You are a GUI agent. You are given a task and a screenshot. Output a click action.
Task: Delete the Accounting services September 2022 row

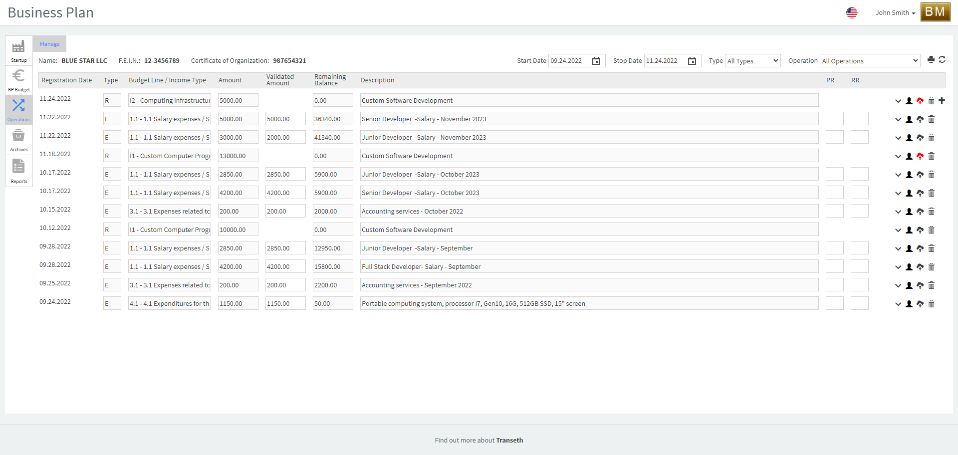click(x=931, y=285)
